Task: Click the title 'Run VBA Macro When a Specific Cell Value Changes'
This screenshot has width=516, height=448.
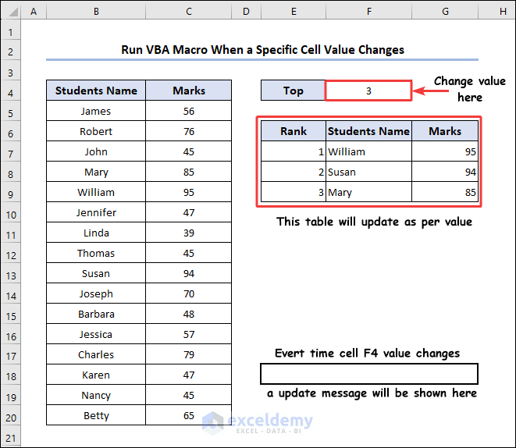Action: tap(262, 50)
